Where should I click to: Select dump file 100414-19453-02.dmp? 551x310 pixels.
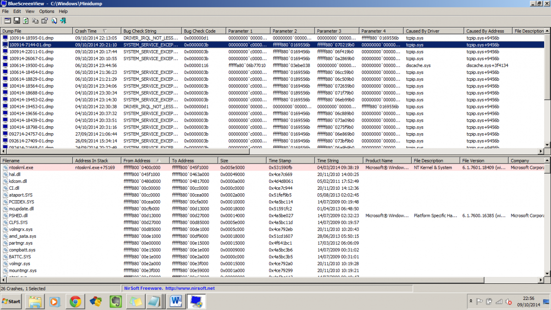[31, 100]
